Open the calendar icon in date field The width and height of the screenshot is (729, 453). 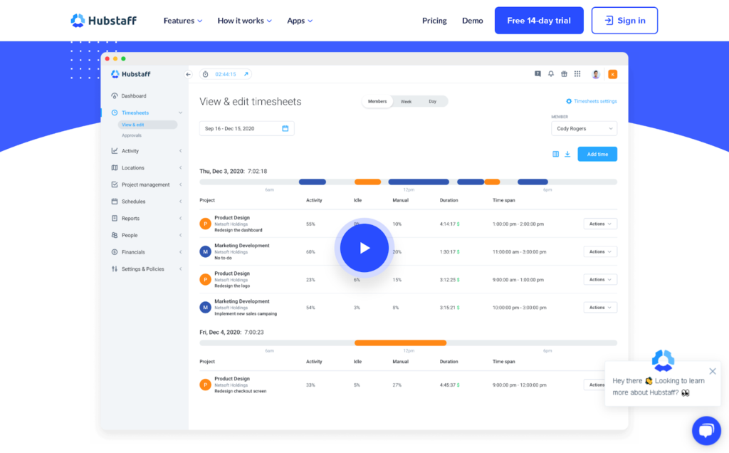pos(285,128)
